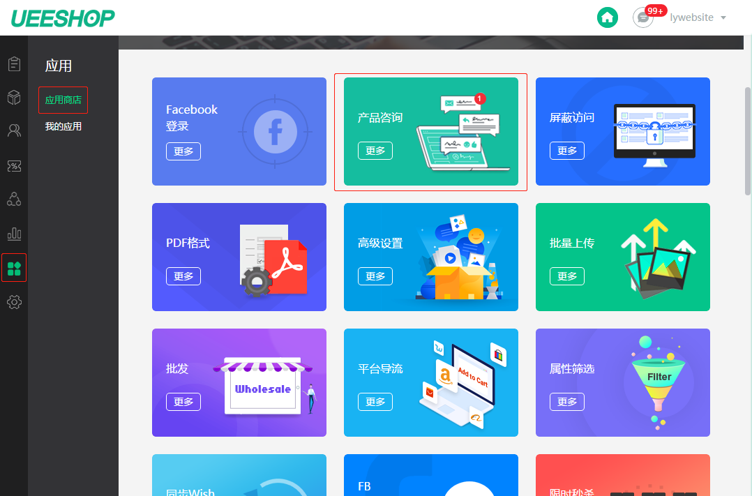The width and height of the screenshot is (752, 496).
Task: Switch to 我的应用 menu item
Action: pyautogui.click(x=63, y=127)
